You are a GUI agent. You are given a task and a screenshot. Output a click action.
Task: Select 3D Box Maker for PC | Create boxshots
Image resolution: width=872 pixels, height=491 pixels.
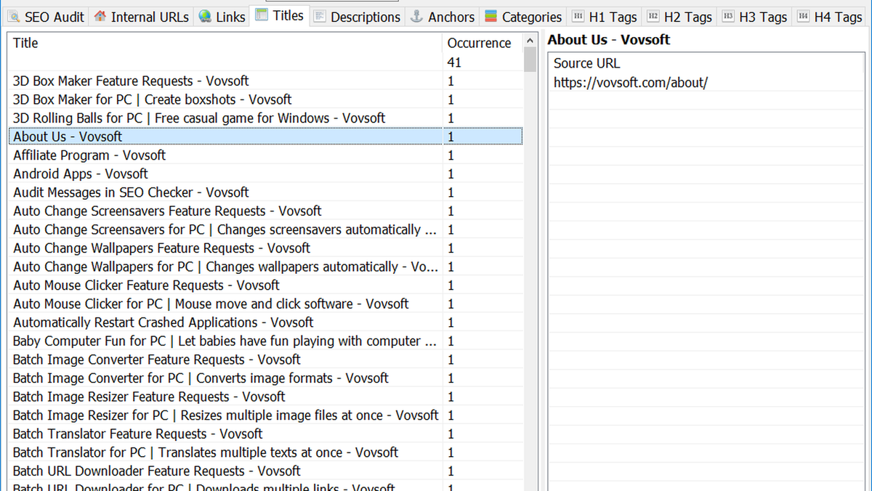(x=265, y=100)
